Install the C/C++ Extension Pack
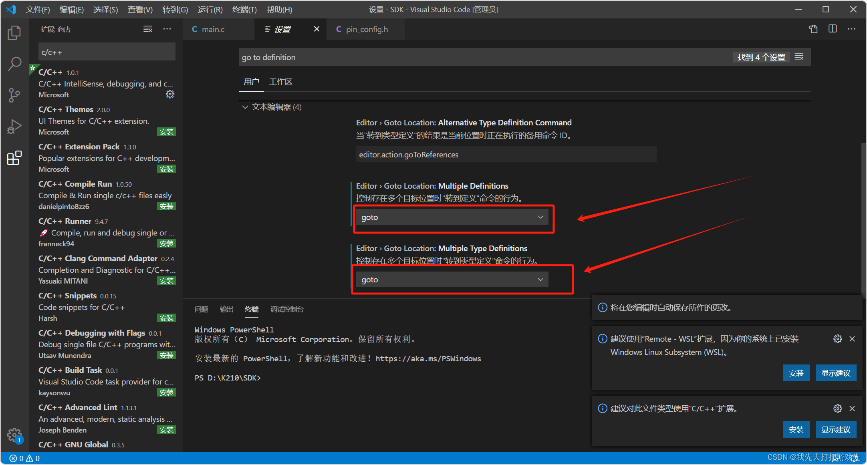 tap(167, 169)
